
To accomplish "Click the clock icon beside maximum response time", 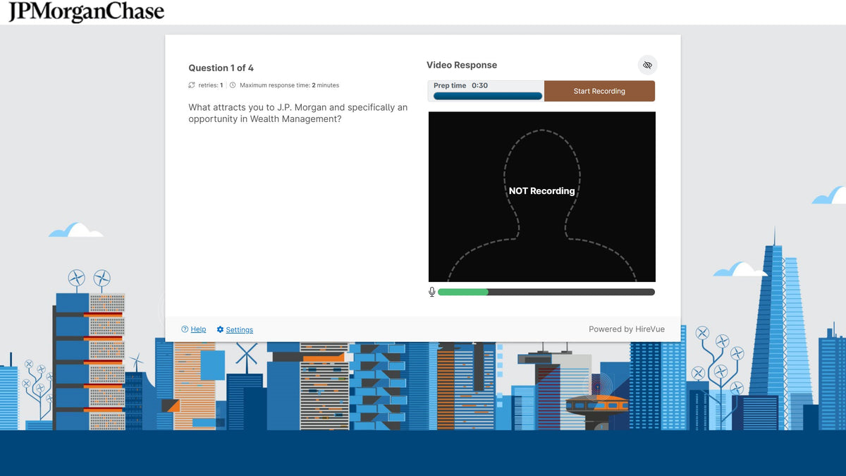I will [x=233, y=85].
